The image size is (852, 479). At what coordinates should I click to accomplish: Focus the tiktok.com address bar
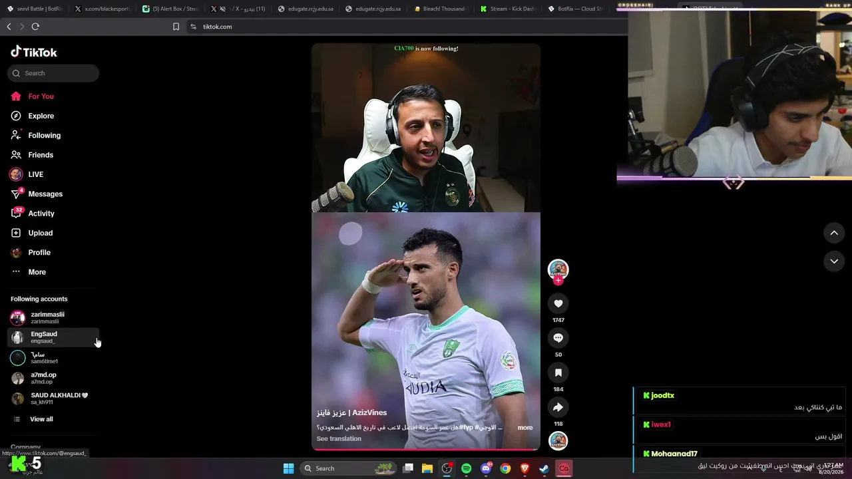218,27
